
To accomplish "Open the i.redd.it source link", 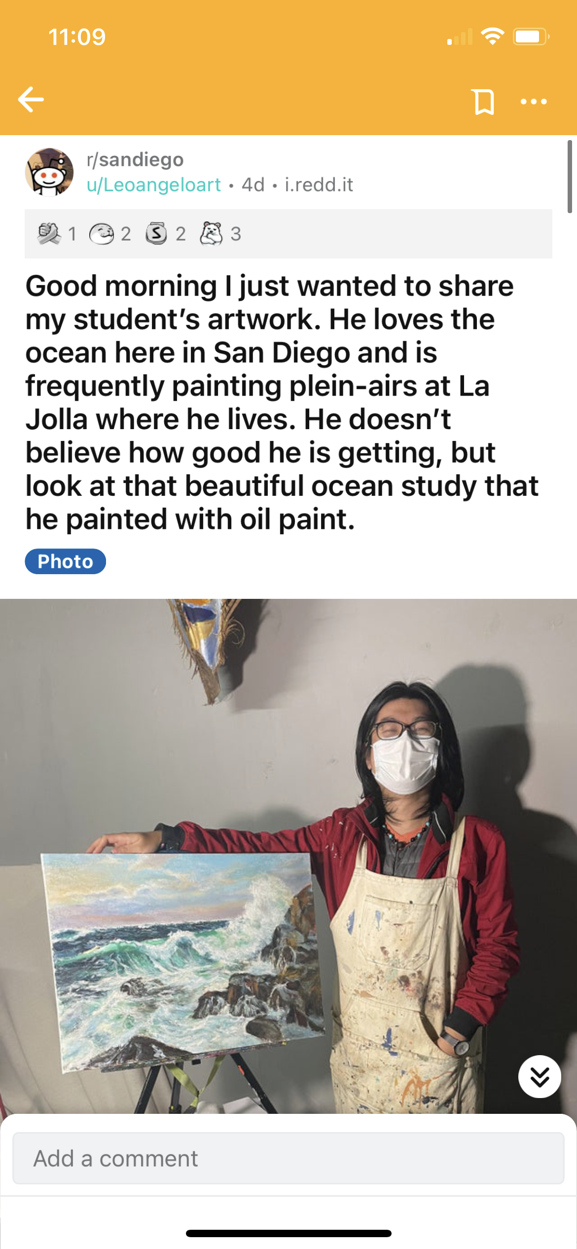I will (319, 185).
